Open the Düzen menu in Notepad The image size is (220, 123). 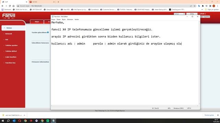pos(58,19)
